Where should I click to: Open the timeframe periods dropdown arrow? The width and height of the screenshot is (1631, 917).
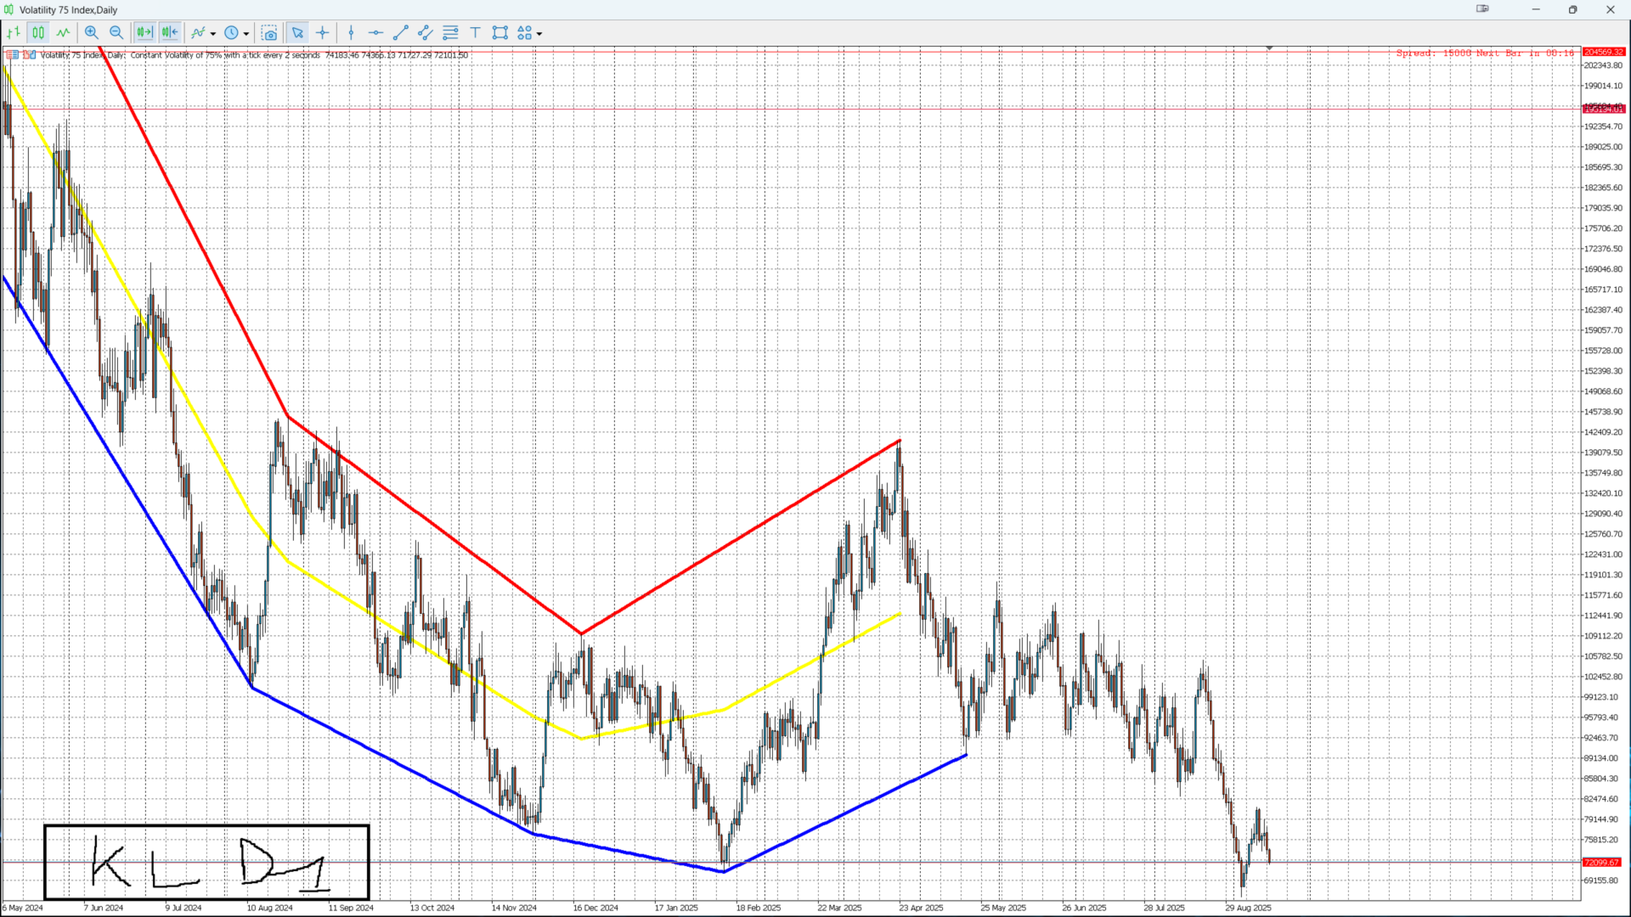[246, 34]
